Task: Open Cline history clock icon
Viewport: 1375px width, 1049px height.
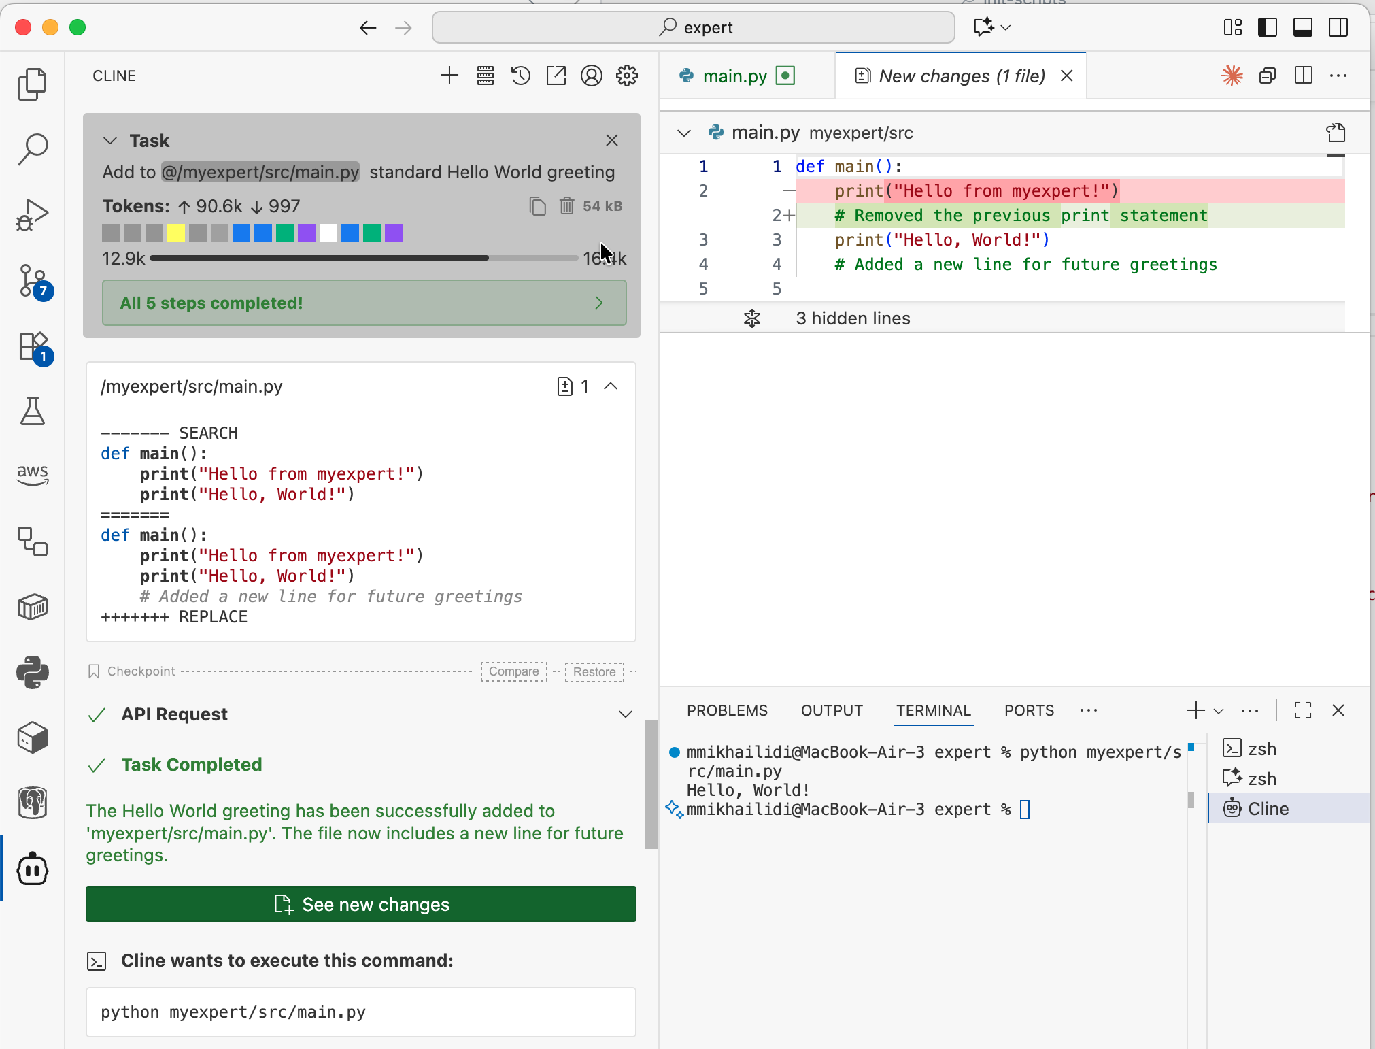Action: [521, 76]
